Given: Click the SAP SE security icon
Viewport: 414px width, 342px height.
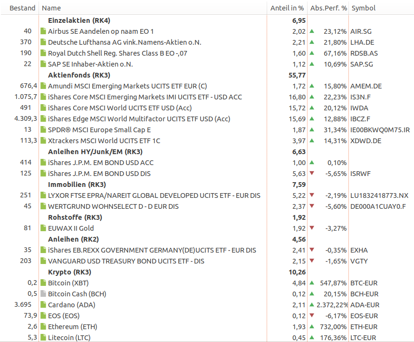Looking at the screenshot, I should (x=43, y=64).
